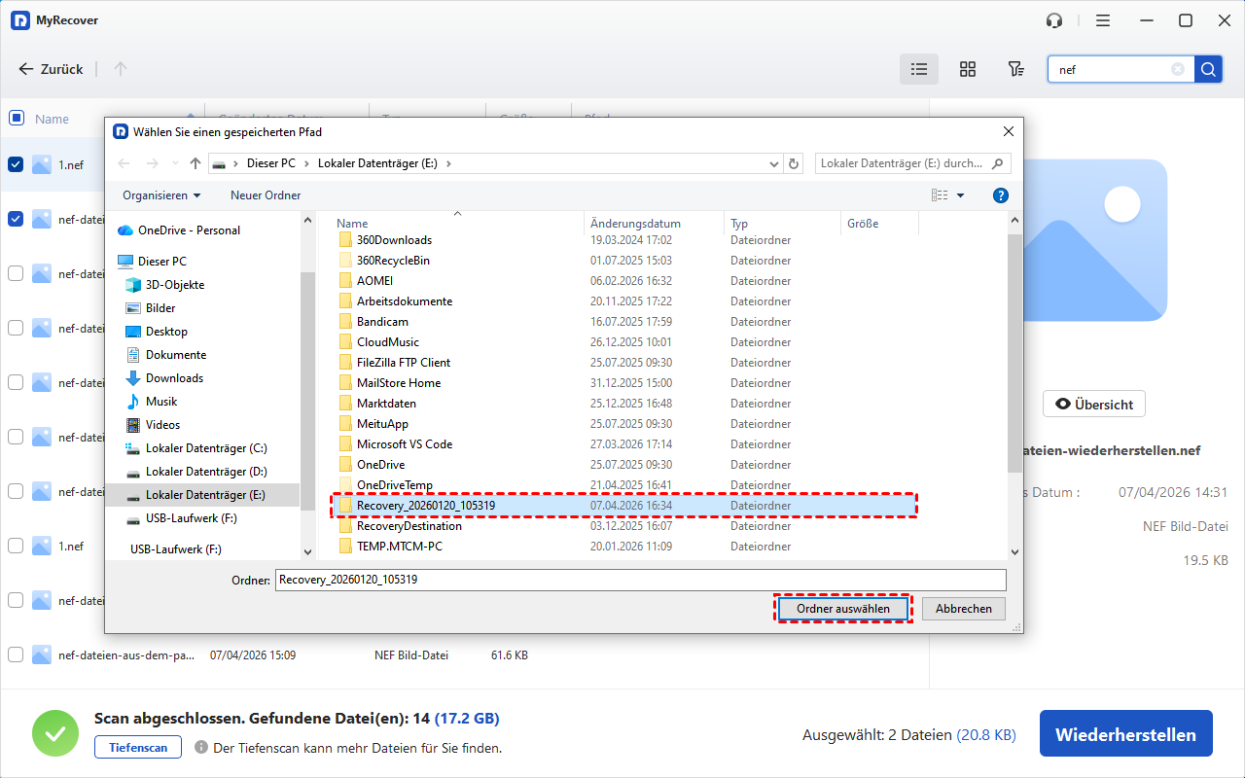Click the headset support icon
Image resolution: width=1245 pixels, height=778 pixels.
(1054, 20)
